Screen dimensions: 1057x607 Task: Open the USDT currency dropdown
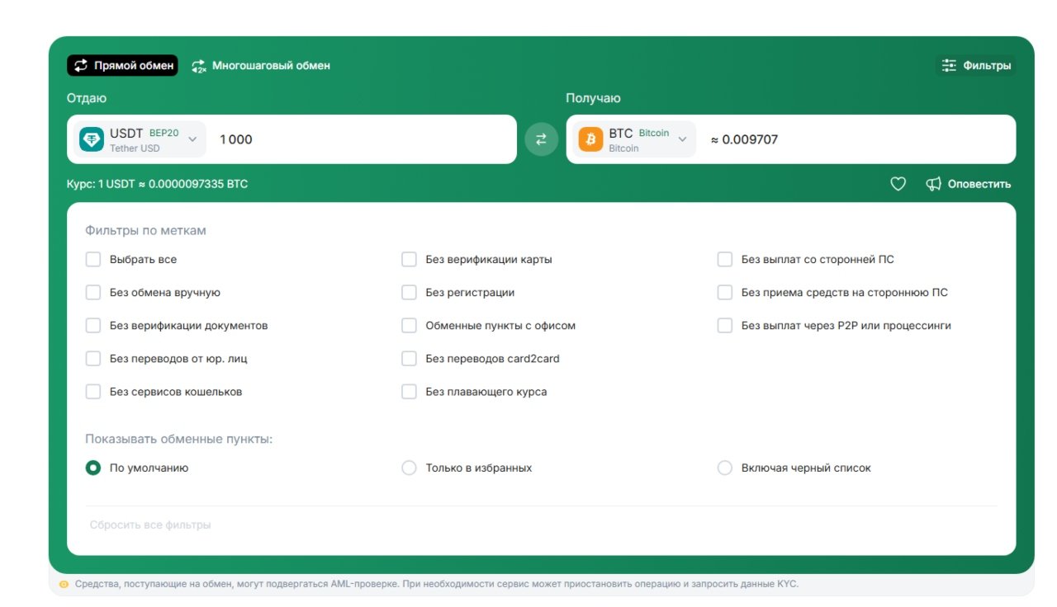[x=192, y=139]
